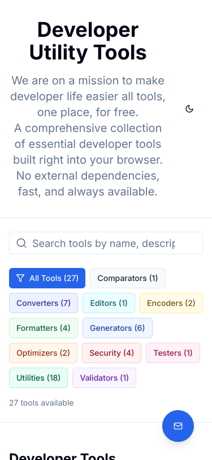This screenshot has width=212, height=460.
Task: Toggle dark mode with the moon icon
Action: pyautogui.click(x=189, y=109)
